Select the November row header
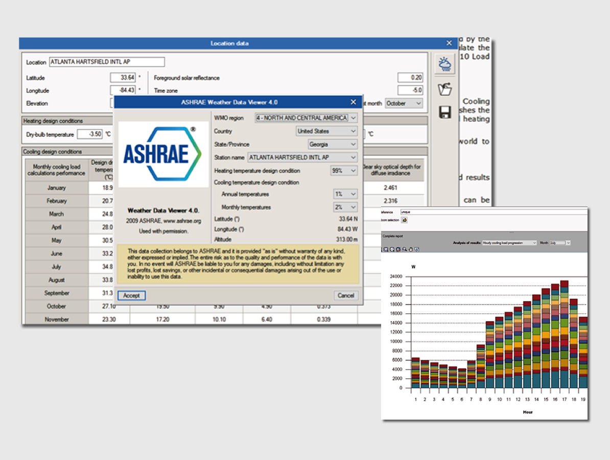610x460 pixels. pos(57,319)
